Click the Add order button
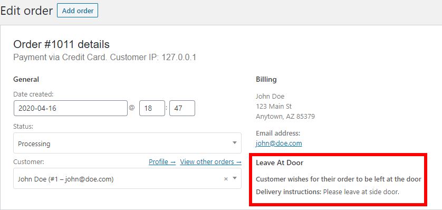This screenshot has width=442, height=210. 78,11
